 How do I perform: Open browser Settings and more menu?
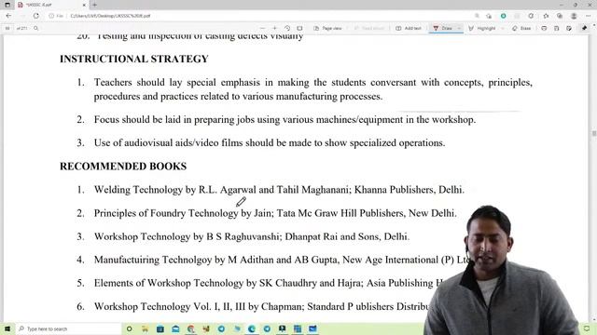tap(589, 16)
